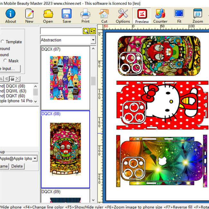
Task: Create a new design with New
Action: pos(29,16)
